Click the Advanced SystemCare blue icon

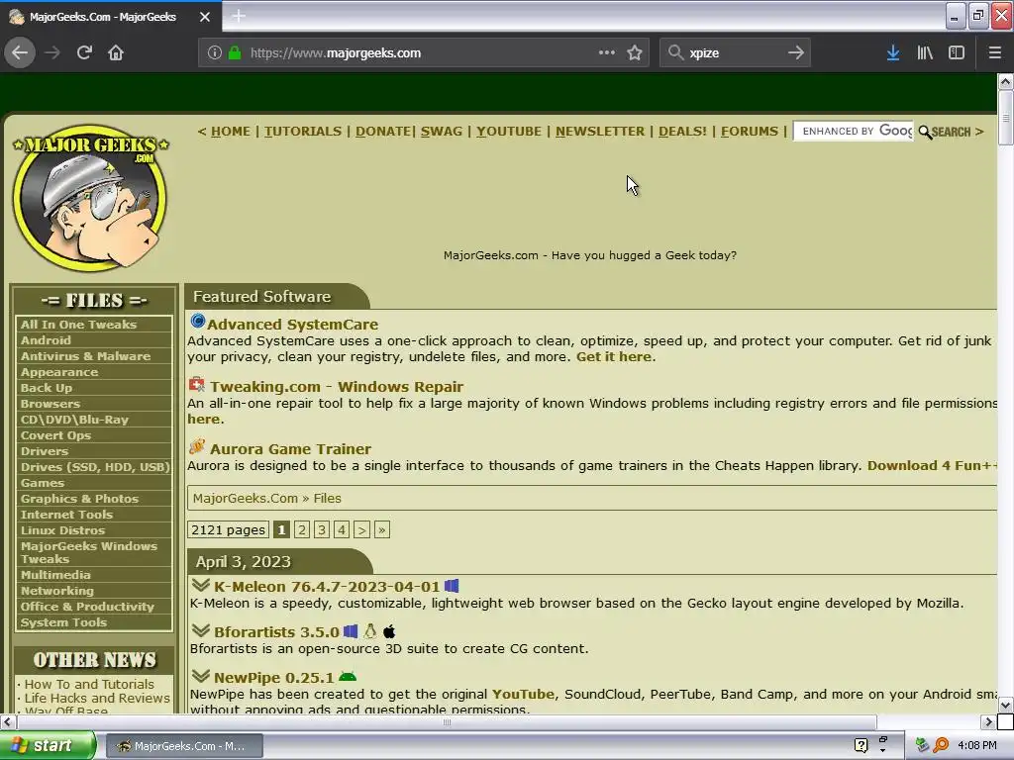coord(197,322)
